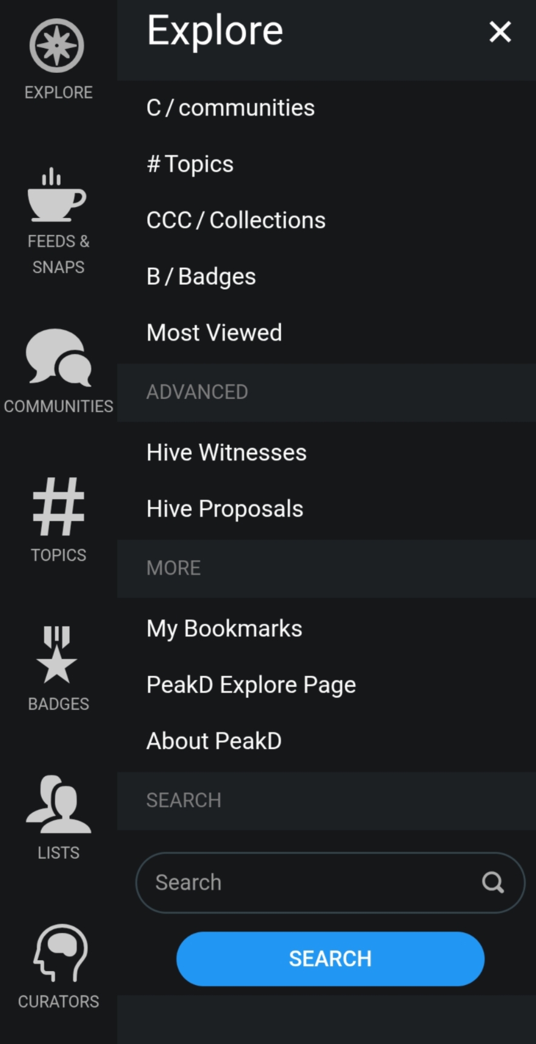
Task: Open the Topics hashtag icon
Action: pyautogui.click(x=58, y=507)
